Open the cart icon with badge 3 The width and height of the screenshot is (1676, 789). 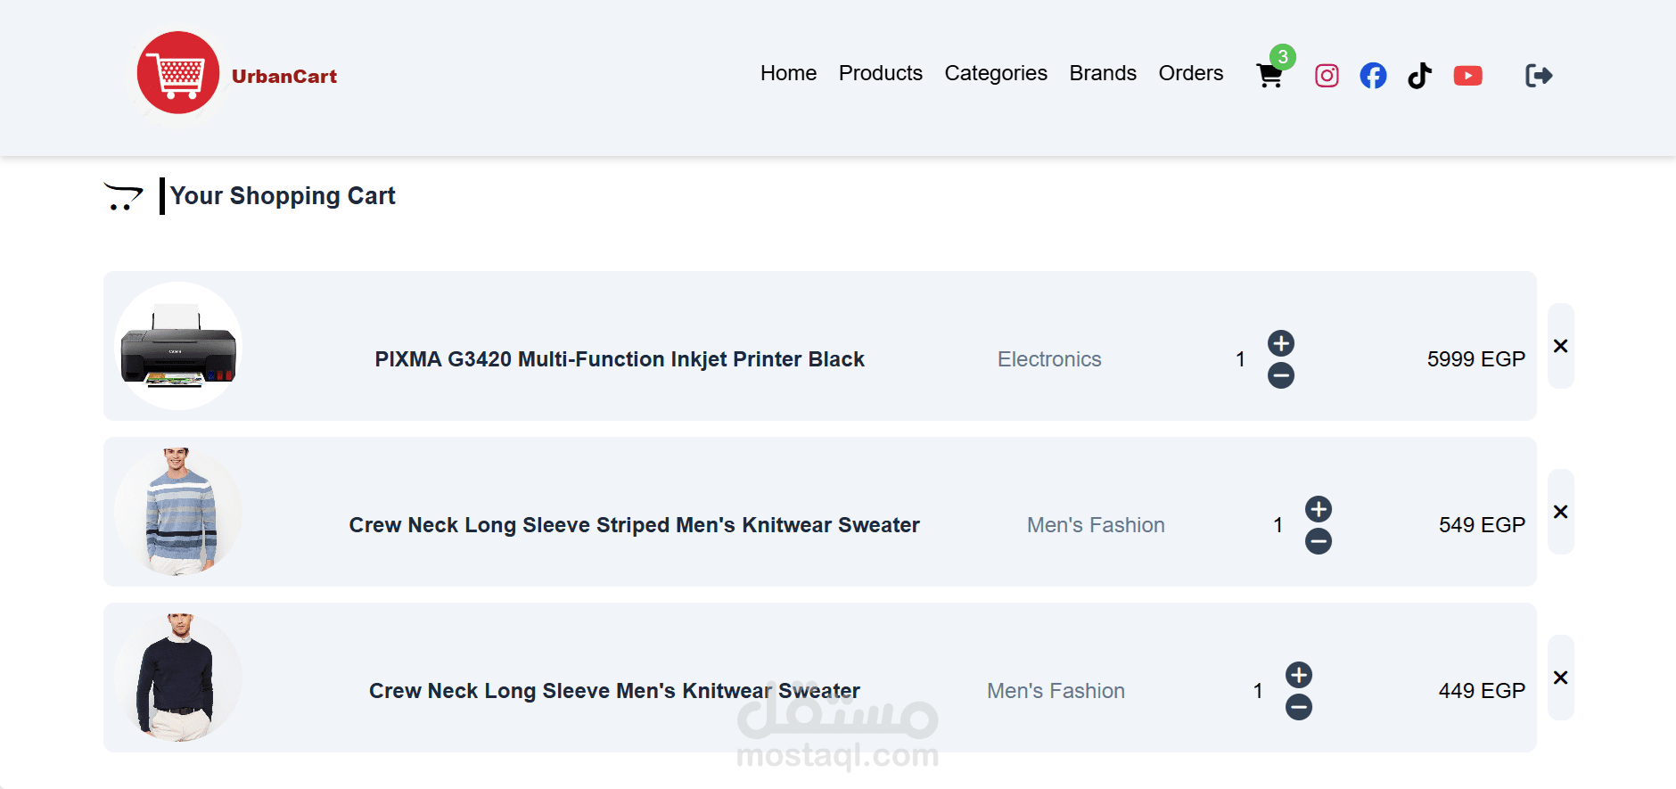[1269, 75]
